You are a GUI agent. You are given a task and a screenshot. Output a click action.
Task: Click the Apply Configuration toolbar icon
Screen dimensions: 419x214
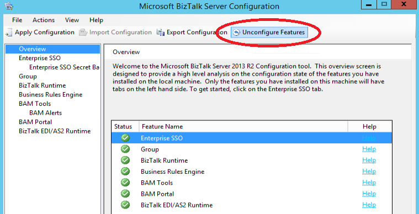[x=9, y=33]
